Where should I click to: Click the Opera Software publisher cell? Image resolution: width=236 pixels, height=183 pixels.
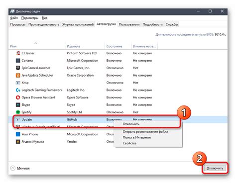click(x=78, y=97)
